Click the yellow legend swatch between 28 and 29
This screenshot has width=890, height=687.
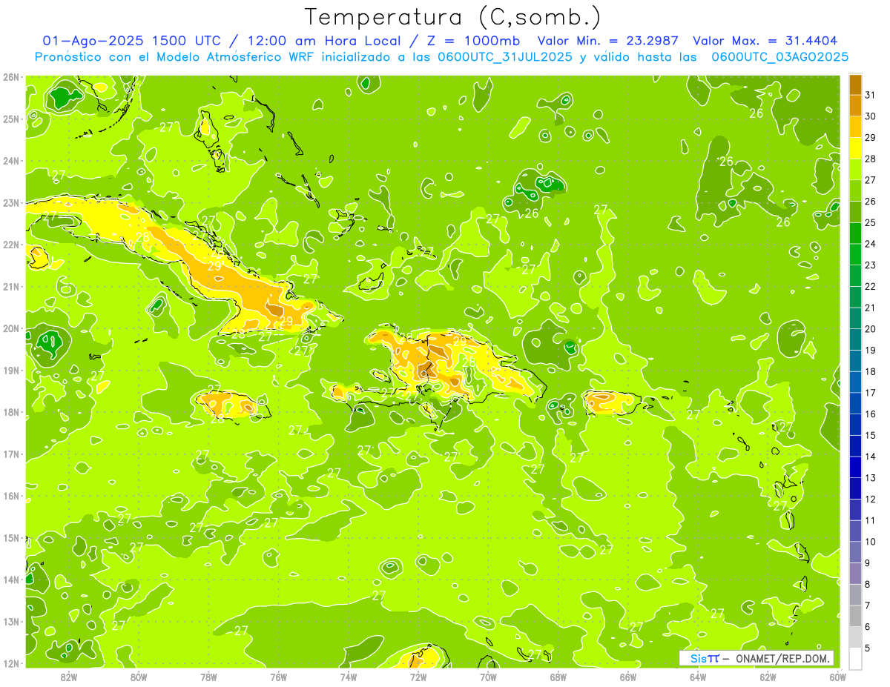click(x=855, y=148)
